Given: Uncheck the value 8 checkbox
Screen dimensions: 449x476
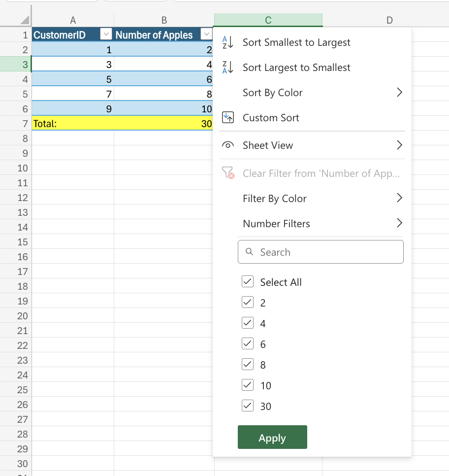Looking at the screenshot, I should [x=248, y=364].
